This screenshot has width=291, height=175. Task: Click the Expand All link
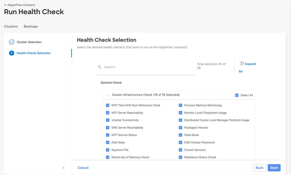click(x=248, y=67)
